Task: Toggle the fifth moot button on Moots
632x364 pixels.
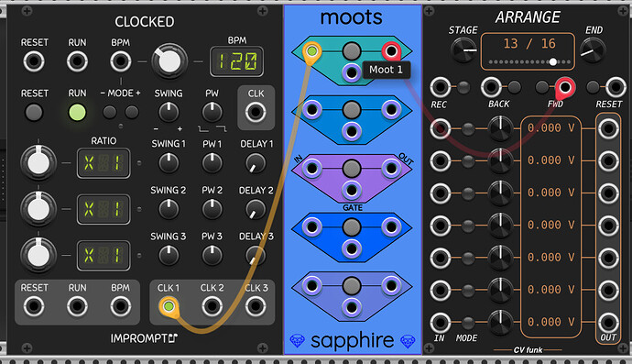Action: [x=352, y=286]
